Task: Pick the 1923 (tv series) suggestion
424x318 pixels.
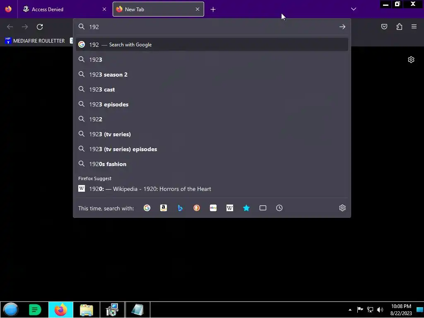Action: point(212,134)
